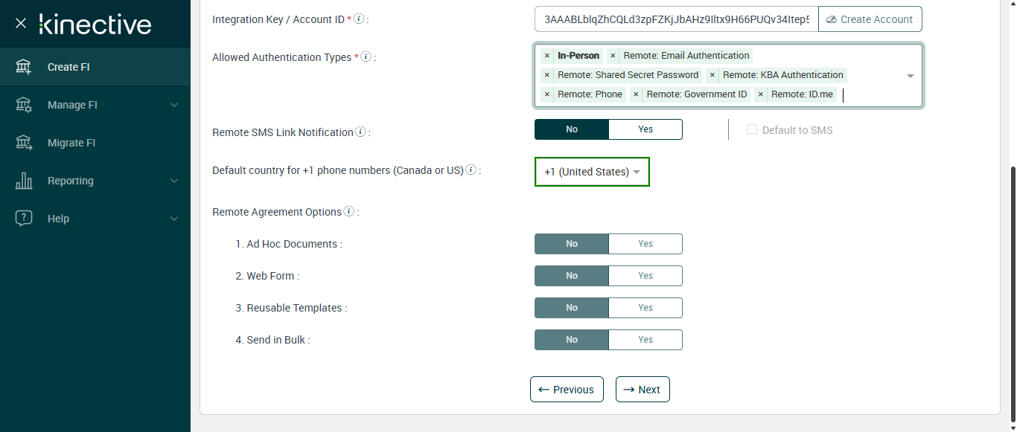Screen dimensions: 1017x432
Task: Enable Yes for Ad Hoc Documents
Action: click(x=645, y=244)
